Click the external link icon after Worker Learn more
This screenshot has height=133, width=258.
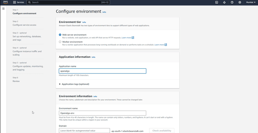pyautogui.click(x=166, y=45)
